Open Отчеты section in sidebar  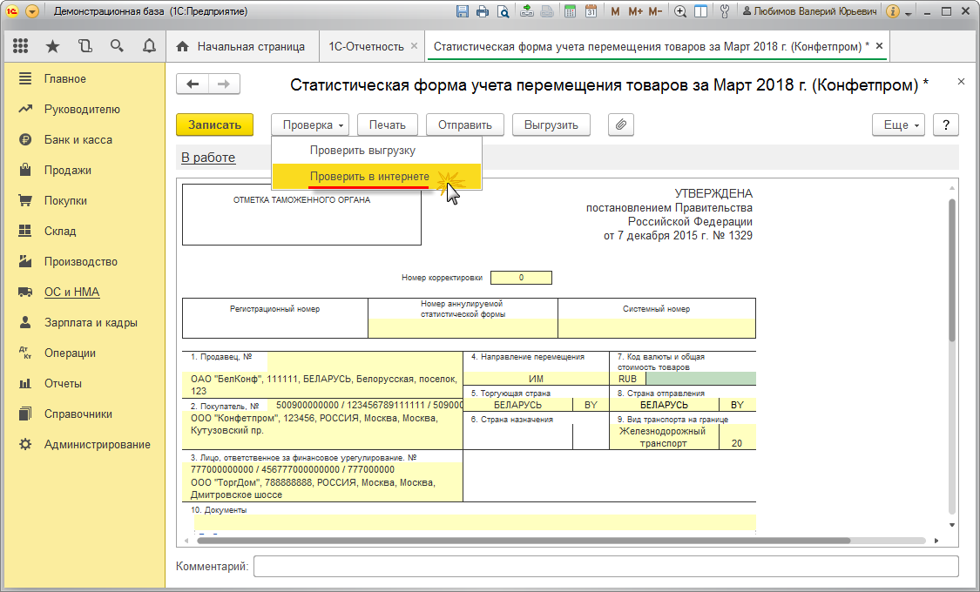pos(84,383)
